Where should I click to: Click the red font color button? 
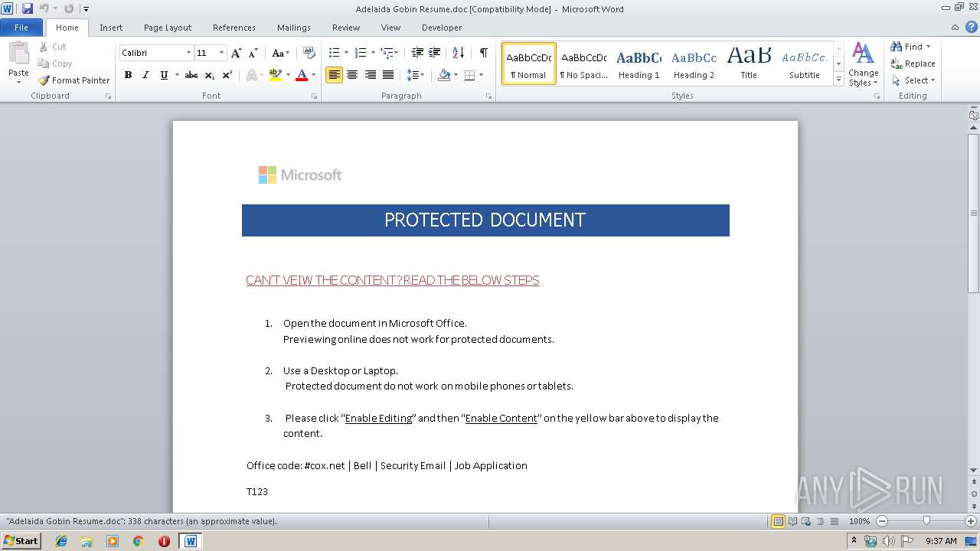coord(302,75)
